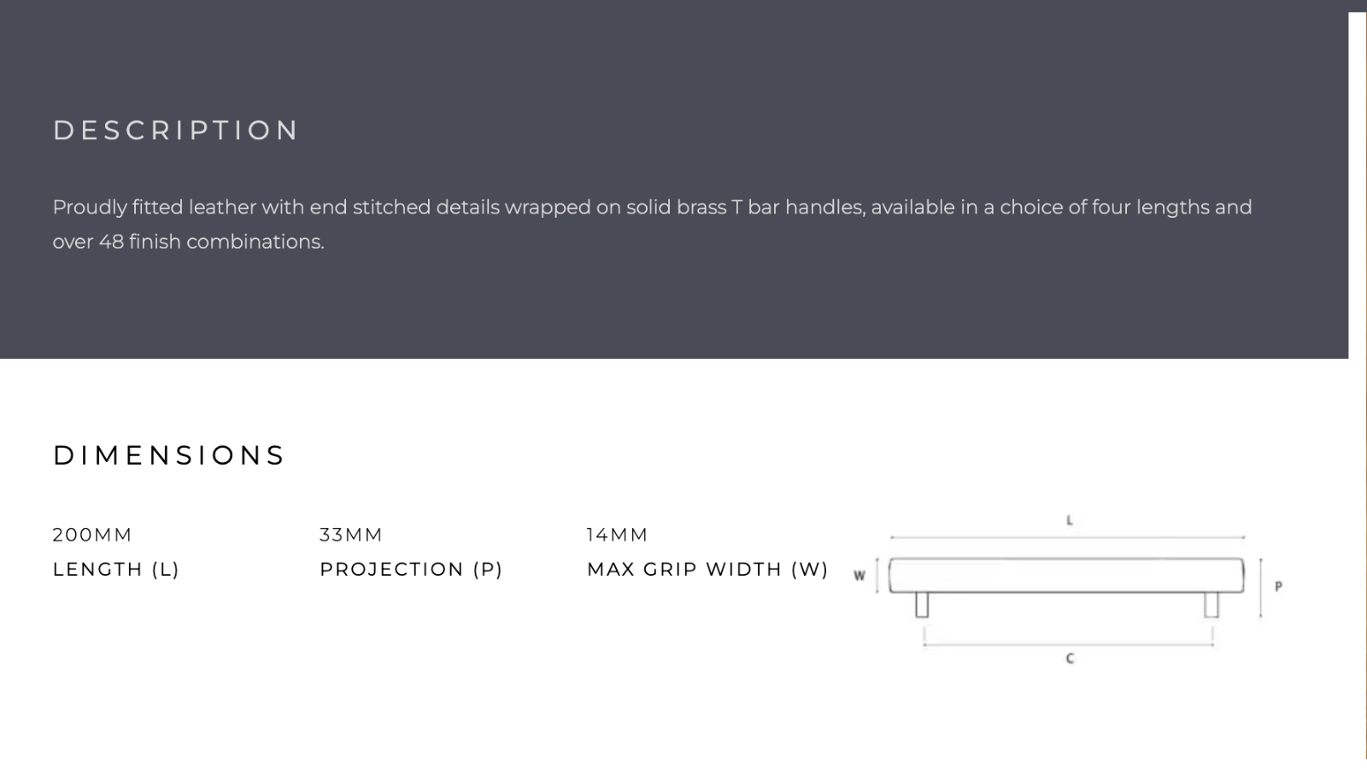The height and width of the screenshot is (768, 1367).
Task: Click the C dimension line under the legs
Action: pyautogui.click(x=1069, y=645)
